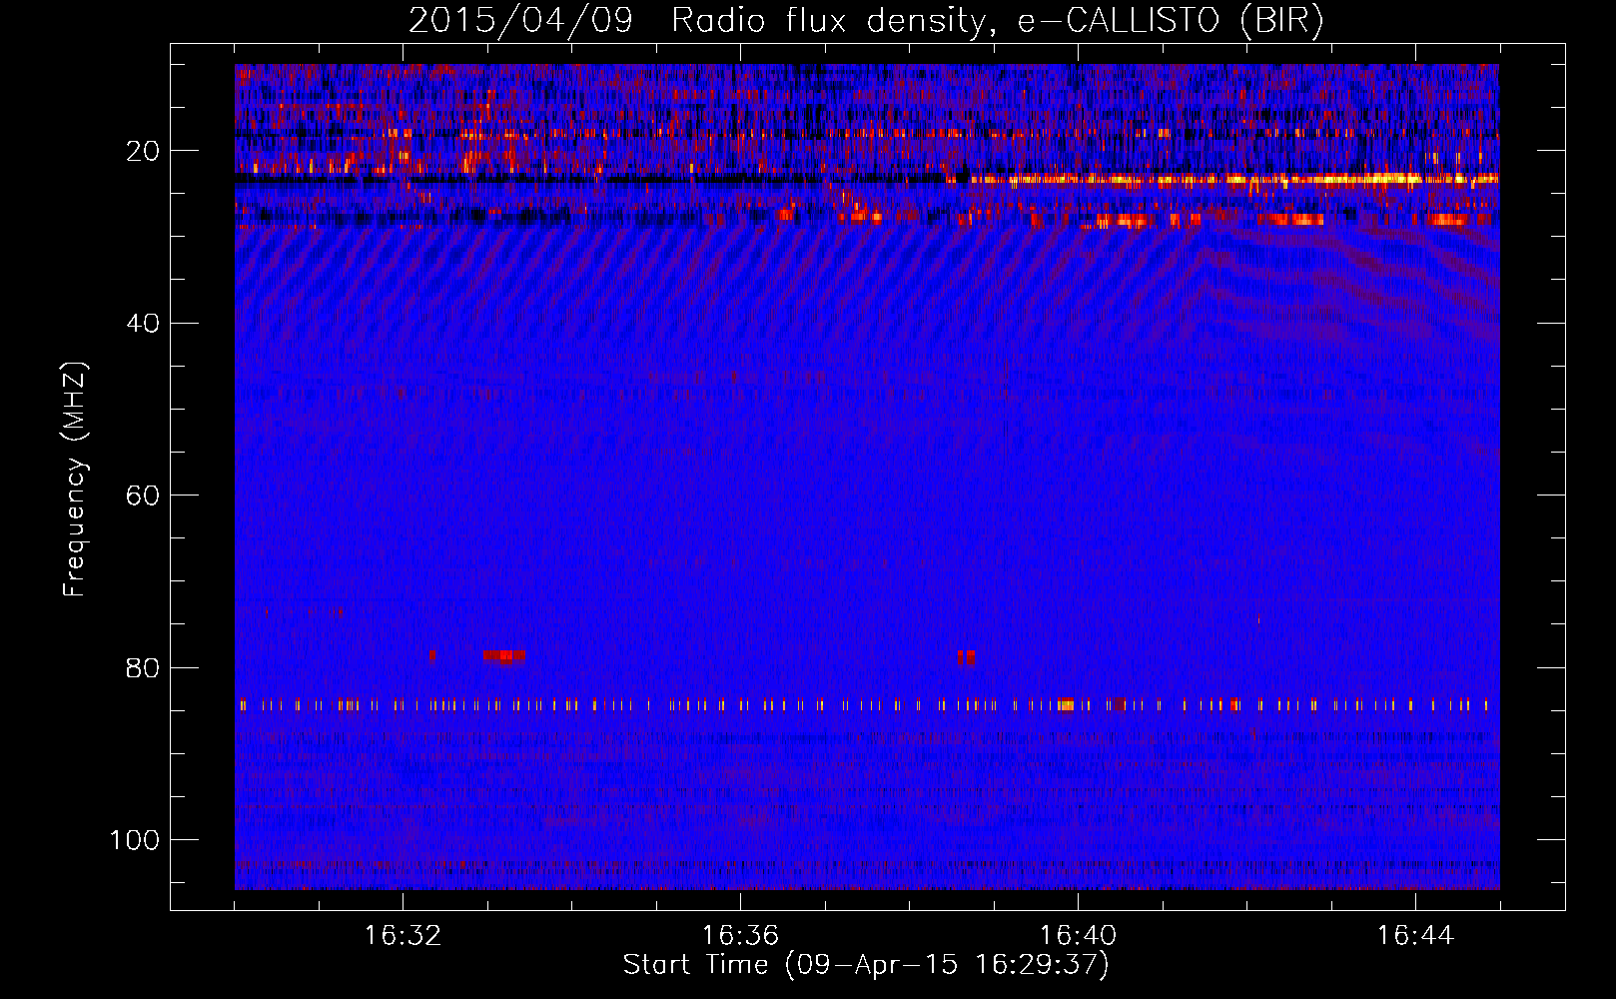
Task: Click the '16:36' time tick label
Action: click(740, 936)
